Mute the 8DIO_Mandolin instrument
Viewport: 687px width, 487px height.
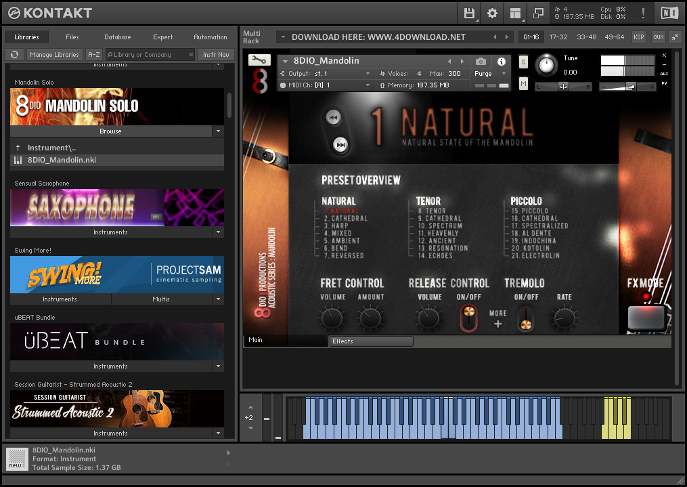pos(523,83)
